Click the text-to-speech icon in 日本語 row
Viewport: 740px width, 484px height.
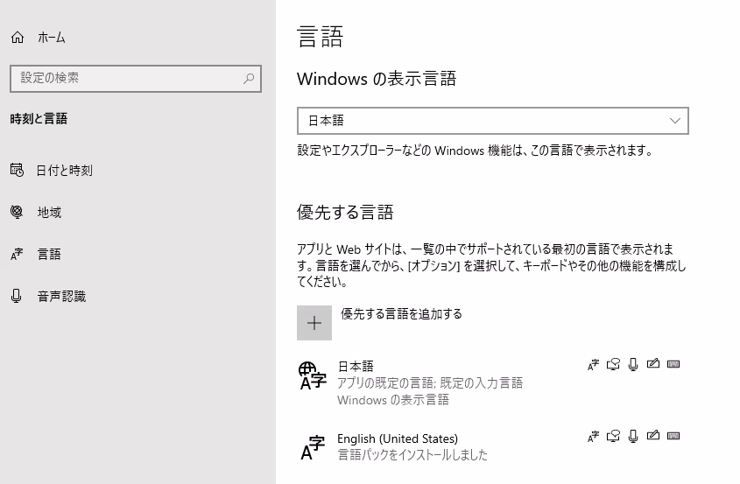tap(613, 364)
